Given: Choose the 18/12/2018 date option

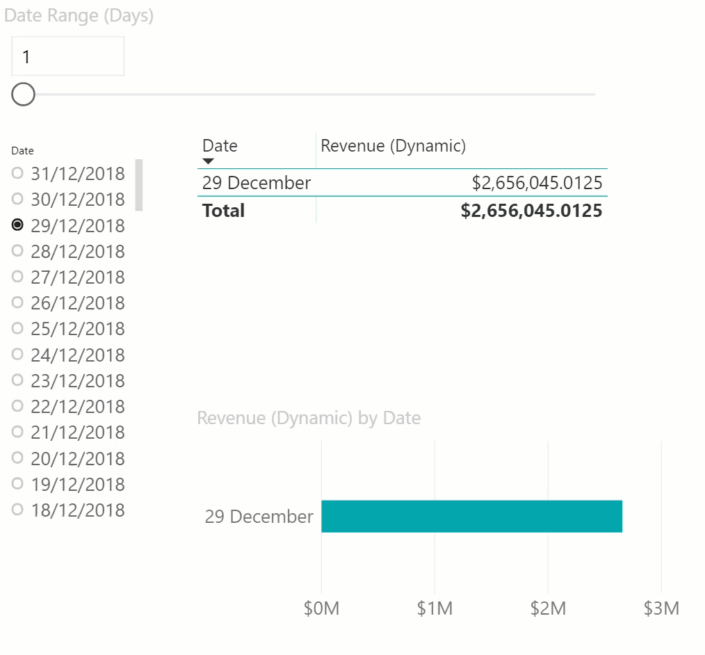Looking at the screenshot, I should click(18, 510).
